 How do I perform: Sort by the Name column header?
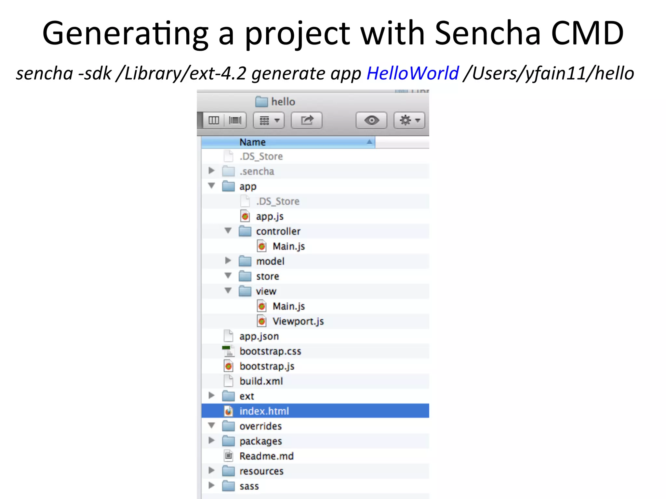[x=288, y=142]
